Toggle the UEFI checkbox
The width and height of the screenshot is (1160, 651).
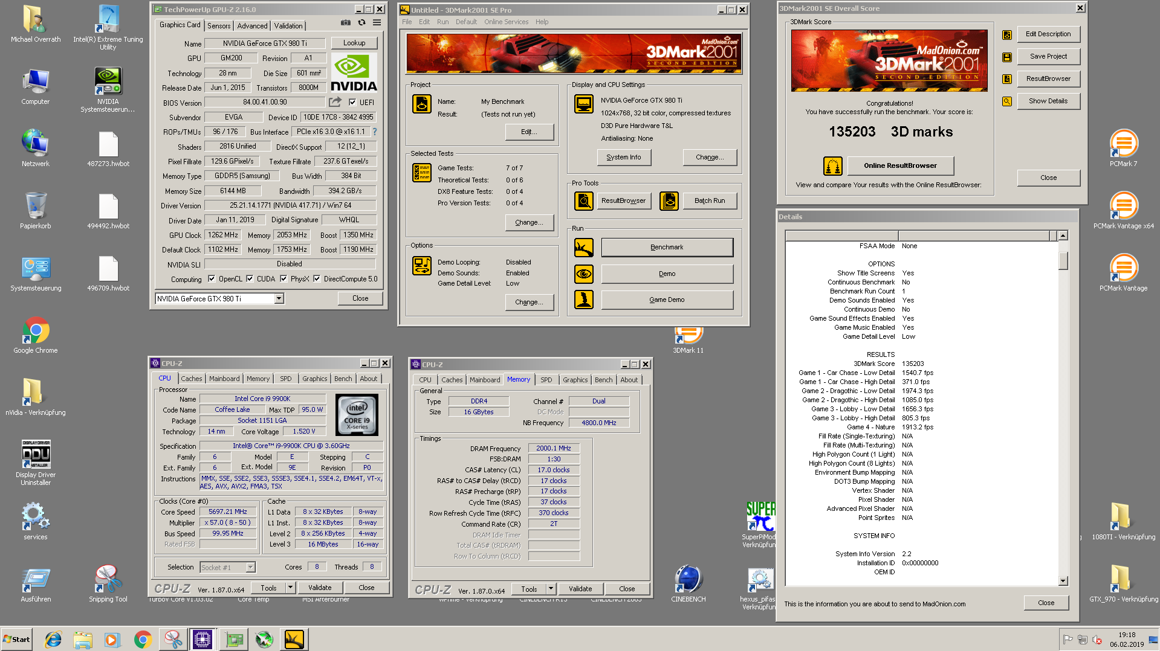[x=352, y=102]
